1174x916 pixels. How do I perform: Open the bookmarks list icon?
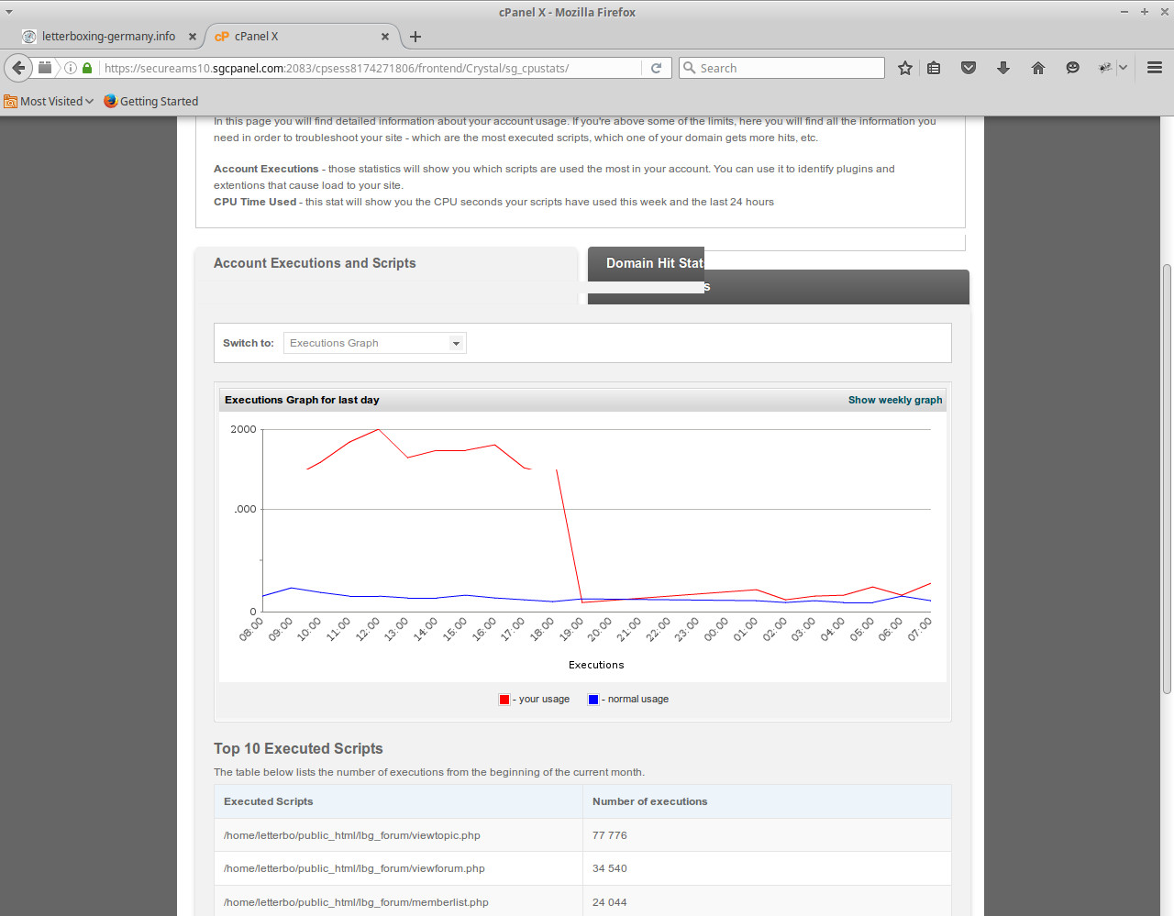[934, 68]
